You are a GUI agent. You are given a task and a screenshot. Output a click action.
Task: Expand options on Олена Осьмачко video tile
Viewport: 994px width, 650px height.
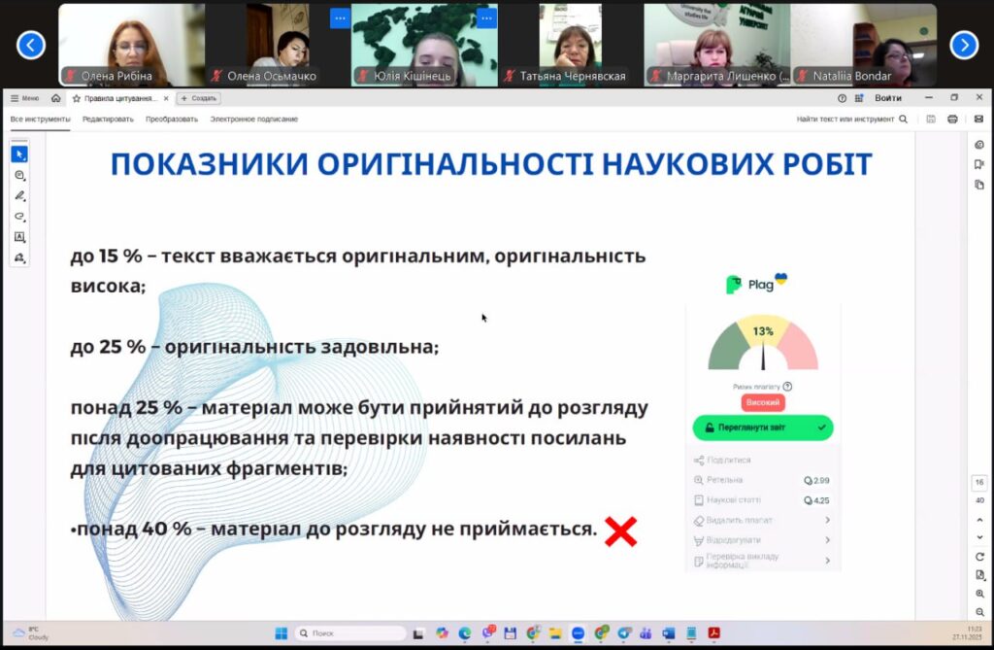pyautogui.click(x=340, y=17)
